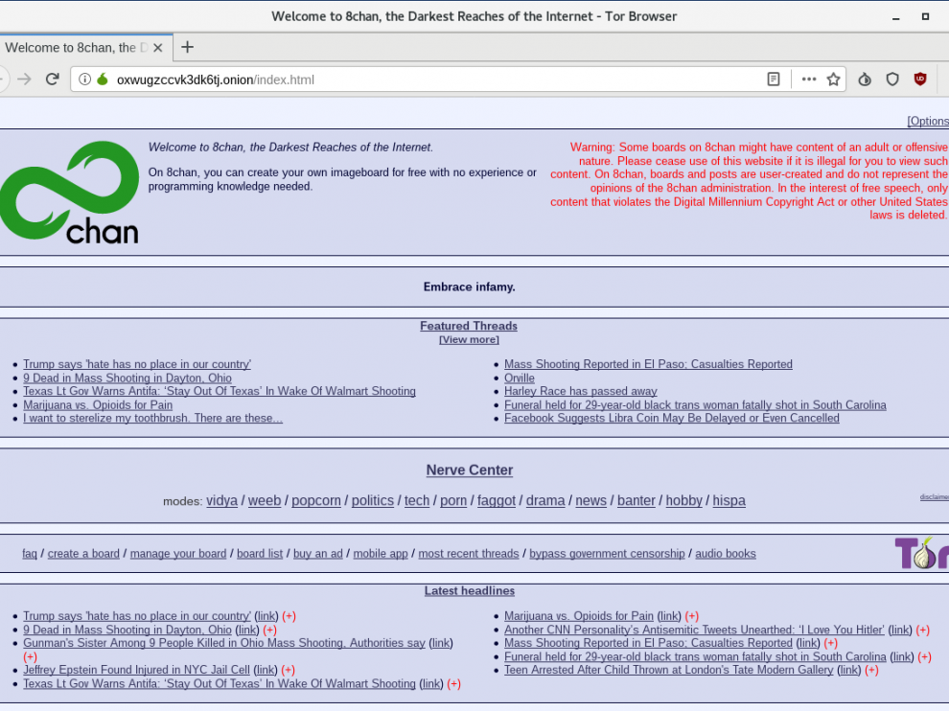Open the Nerve Center heading link
This screenshot has height=711, width=949.
[470, 470]
